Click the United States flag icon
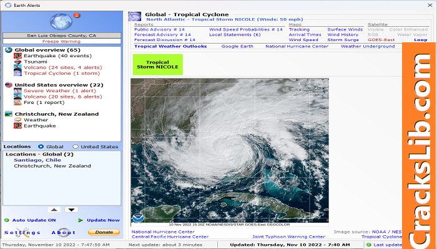 pyautogui.click(x=9, y=85)
